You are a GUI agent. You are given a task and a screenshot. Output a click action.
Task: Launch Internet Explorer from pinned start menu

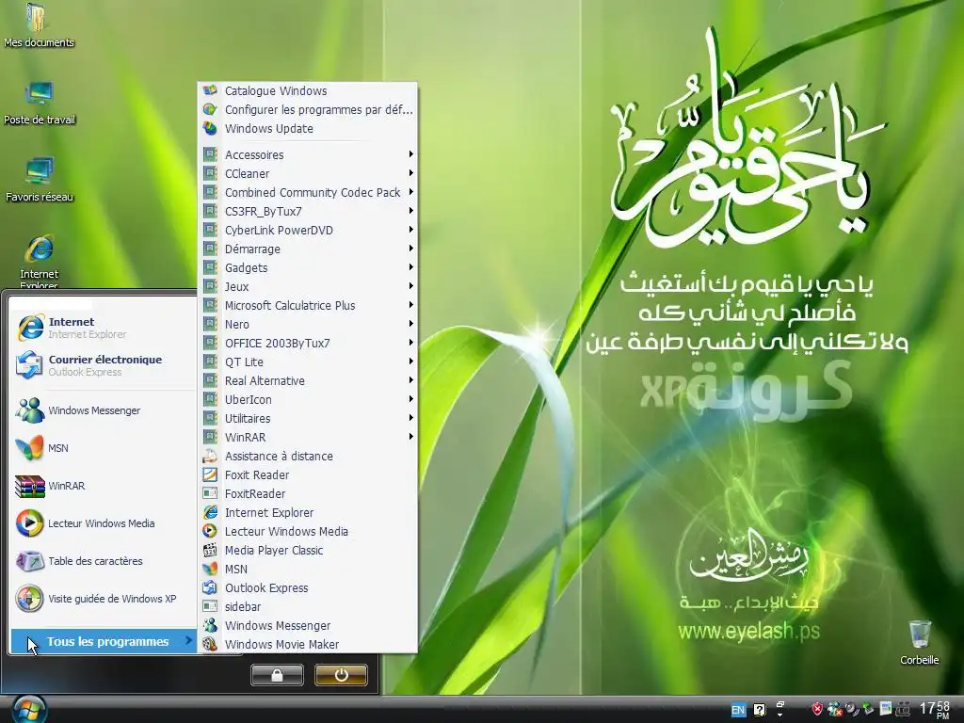[x=104, y=328]
